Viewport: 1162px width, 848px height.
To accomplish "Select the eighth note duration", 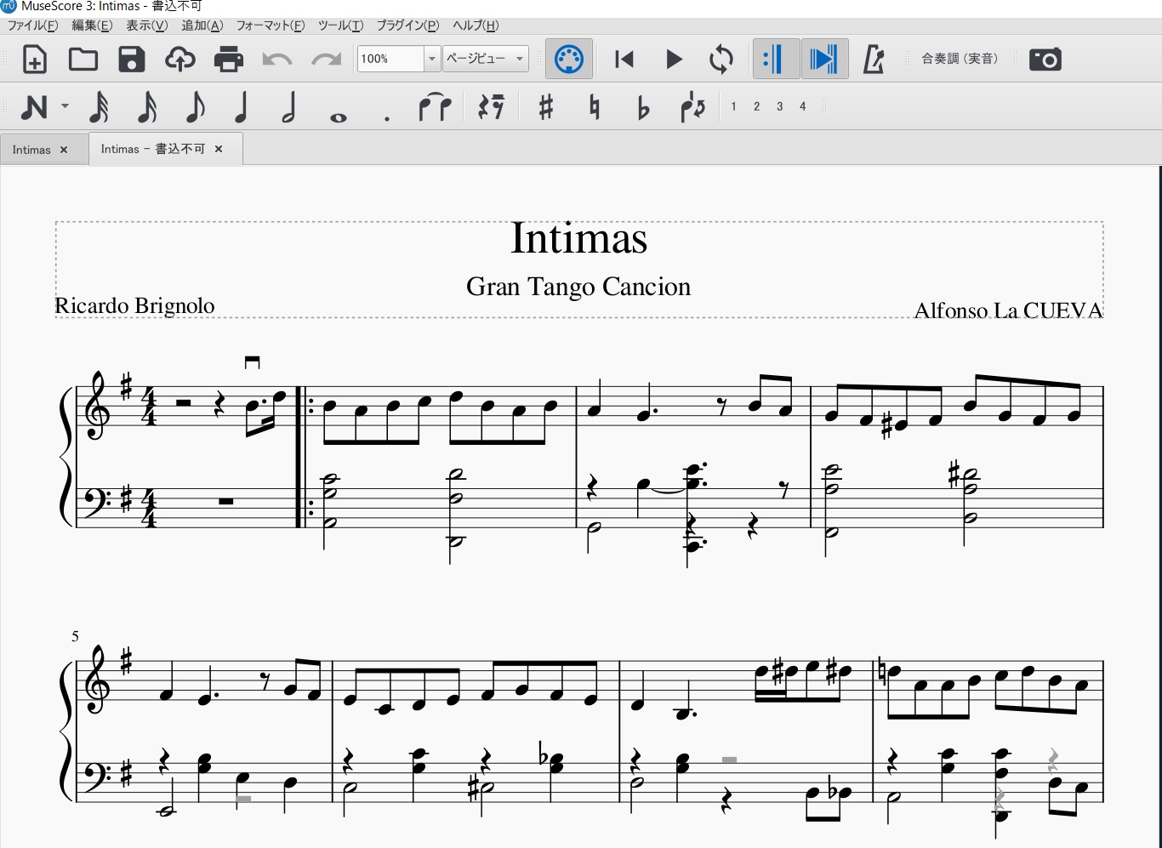I will pyautogui.click(x=195, y=107).
